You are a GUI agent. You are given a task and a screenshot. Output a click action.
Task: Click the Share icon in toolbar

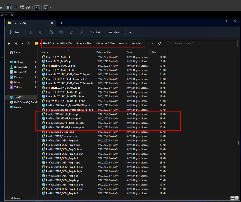point(71,32)
